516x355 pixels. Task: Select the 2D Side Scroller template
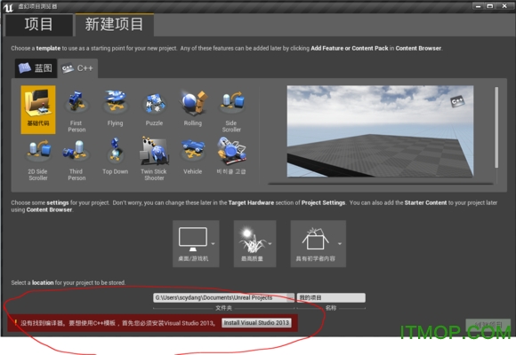(38, 160)
